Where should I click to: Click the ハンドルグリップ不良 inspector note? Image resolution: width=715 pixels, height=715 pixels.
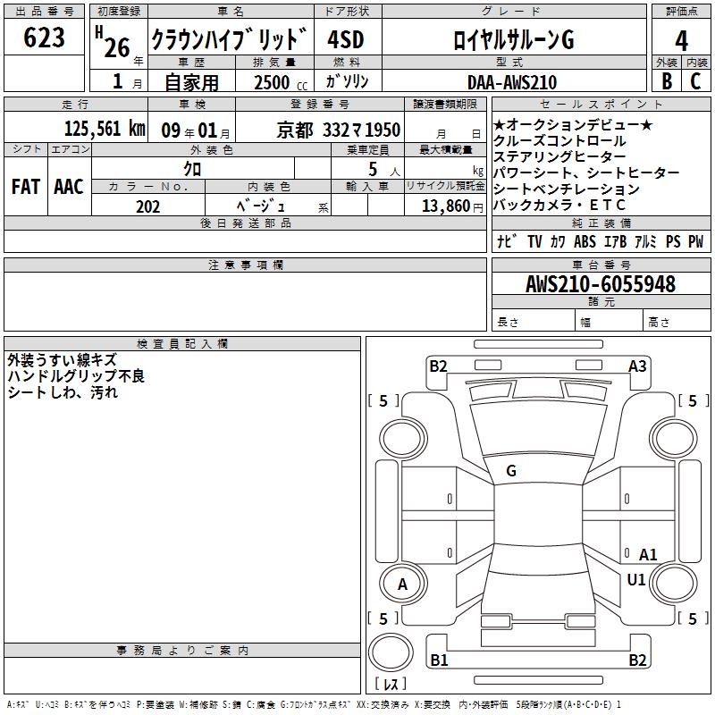pyautogui.click(x=76, y=376)
